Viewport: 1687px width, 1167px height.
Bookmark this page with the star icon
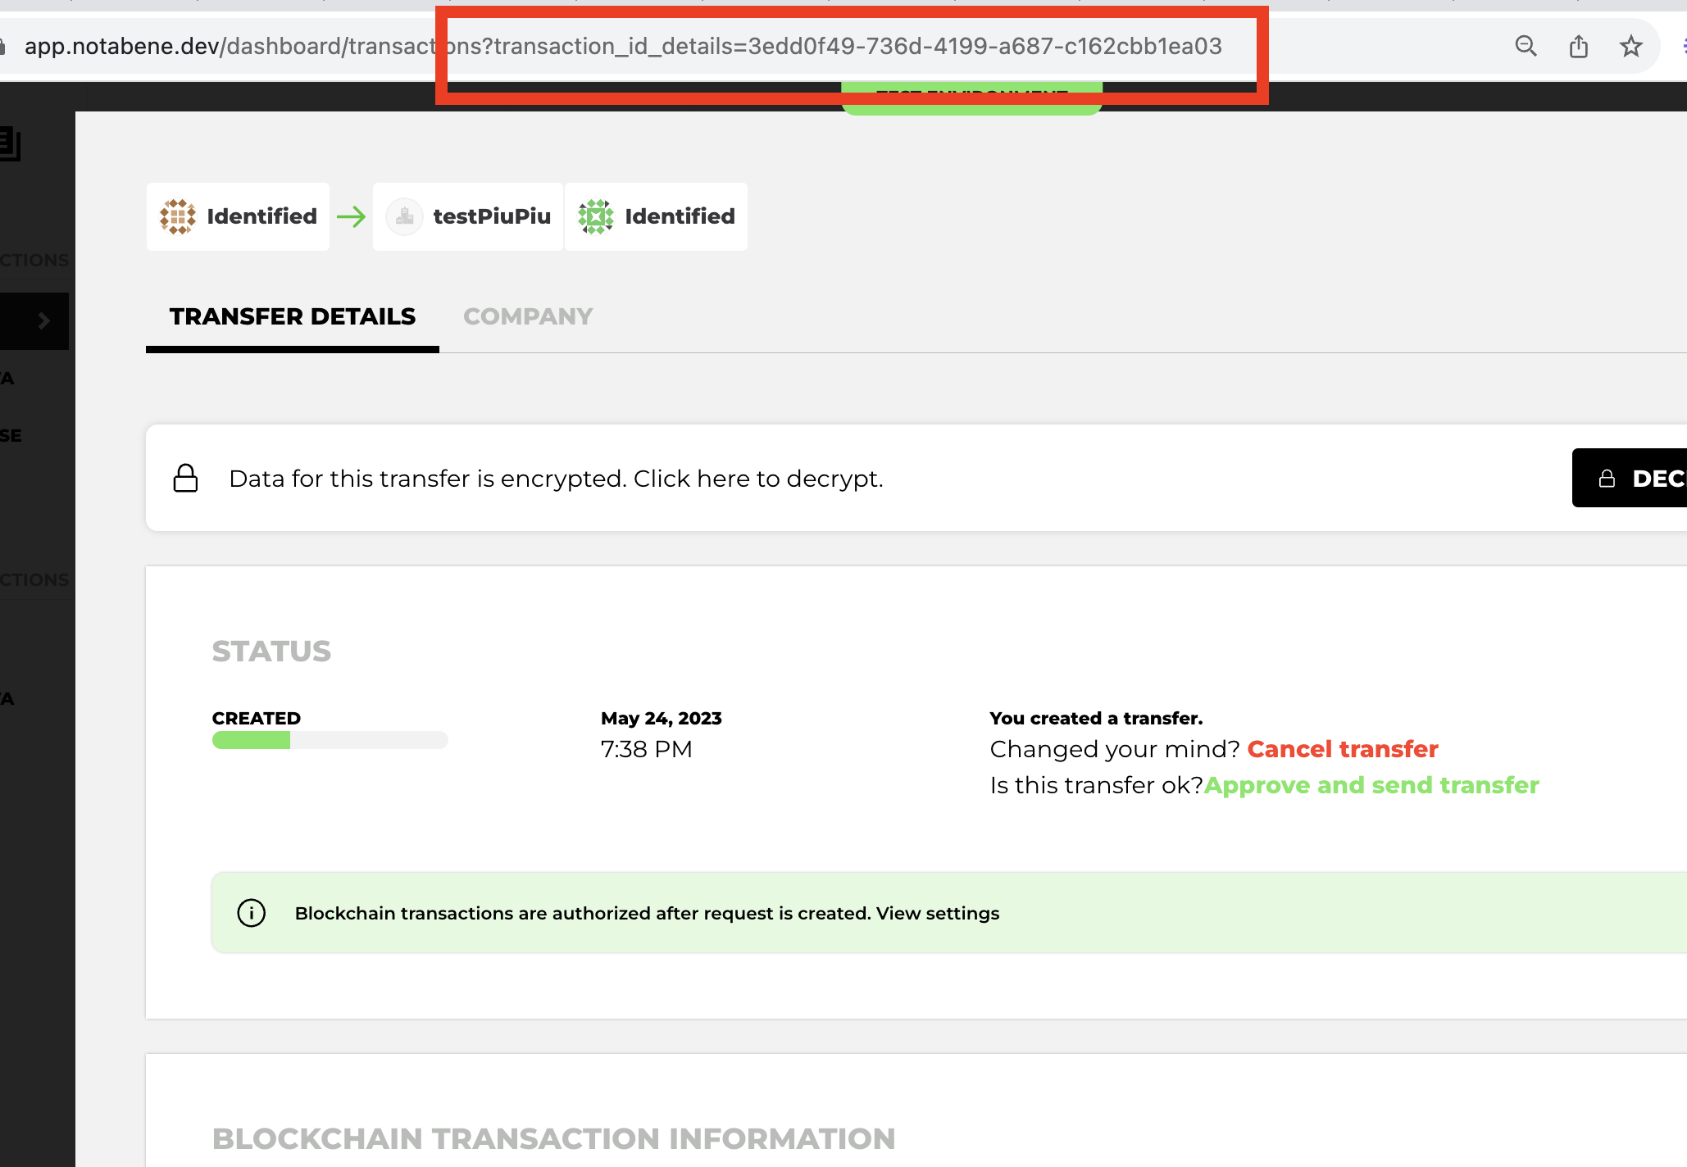(x=1630, y=46)
